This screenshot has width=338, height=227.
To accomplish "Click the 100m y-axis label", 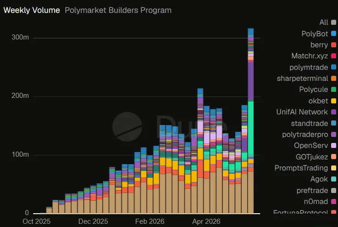I will click(20, 154).
